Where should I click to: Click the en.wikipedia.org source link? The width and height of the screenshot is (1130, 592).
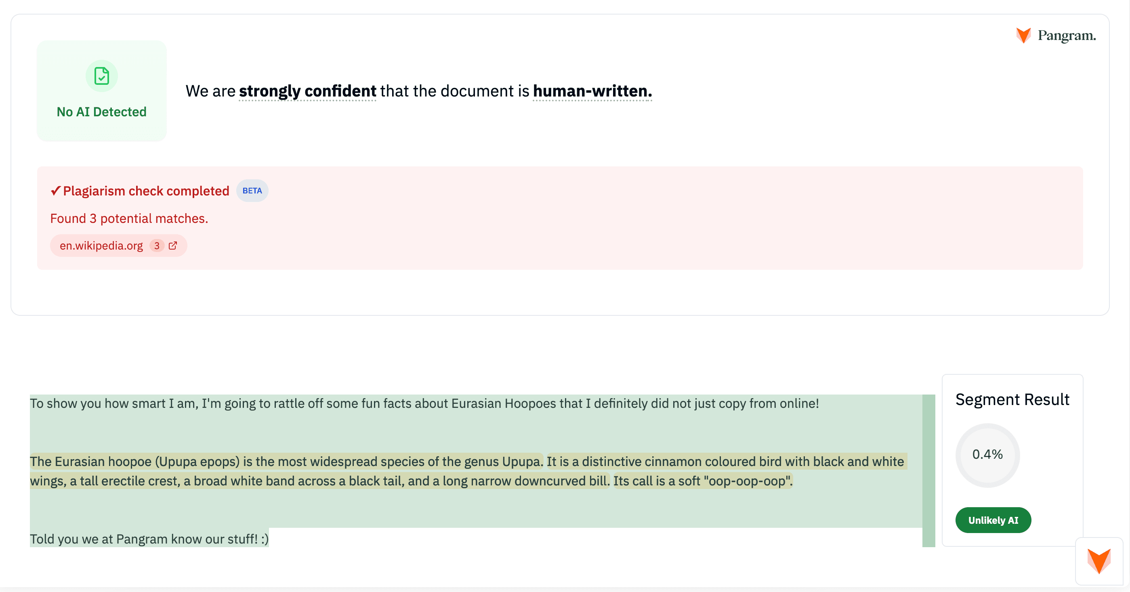coord(101,246)
